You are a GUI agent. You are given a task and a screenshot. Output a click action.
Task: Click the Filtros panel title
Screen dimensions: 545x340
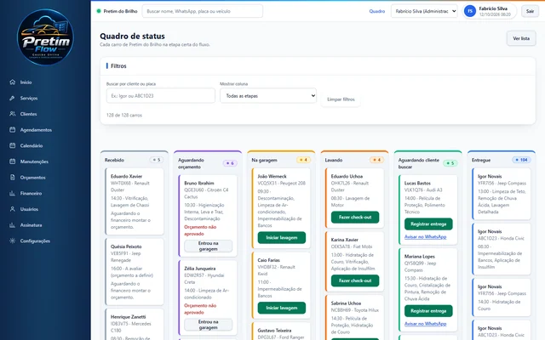coord(118,66)
